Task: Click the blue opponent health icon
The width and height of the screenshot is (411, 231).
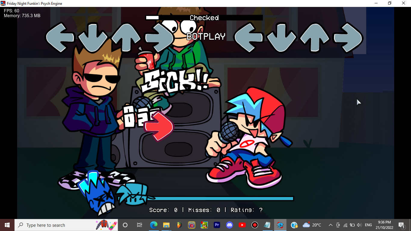Action: point(98,192)
